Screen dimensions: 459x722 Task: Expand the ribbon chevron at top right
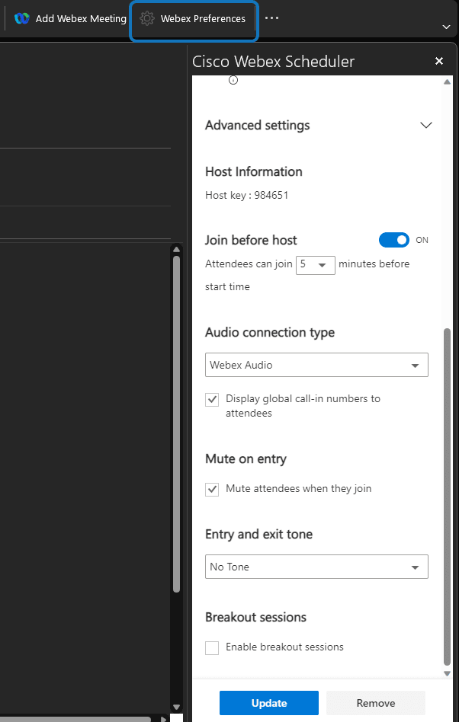[x=446, y=27]
